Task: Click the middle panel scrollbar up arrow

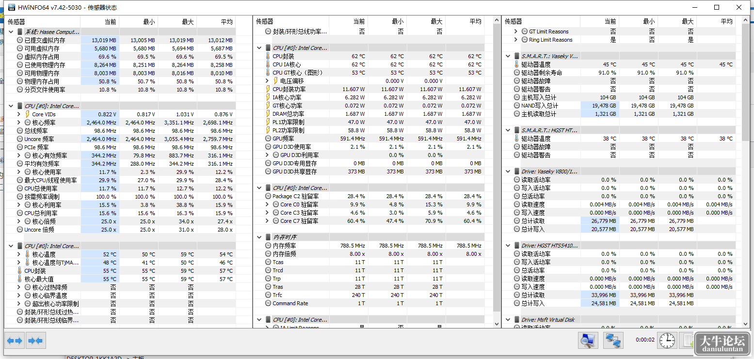Action: (497, 20)
